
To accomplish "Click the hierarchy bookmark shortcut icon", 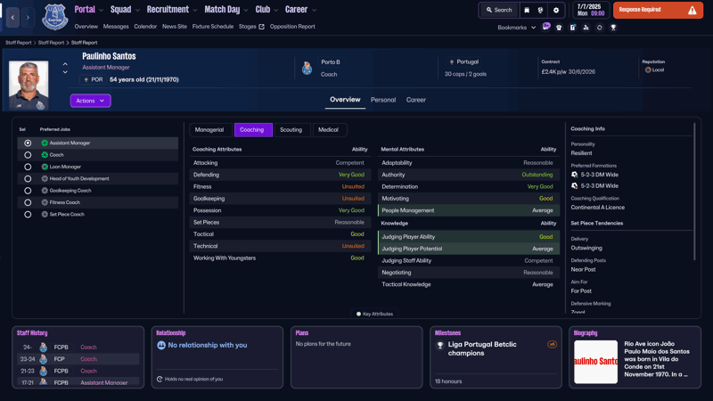I will pos(586,28).
